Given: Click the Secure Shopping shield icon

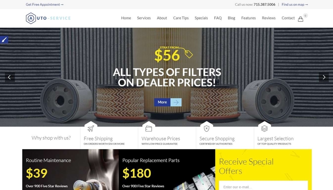Looking at the screenshot, I should coord(206,129).
